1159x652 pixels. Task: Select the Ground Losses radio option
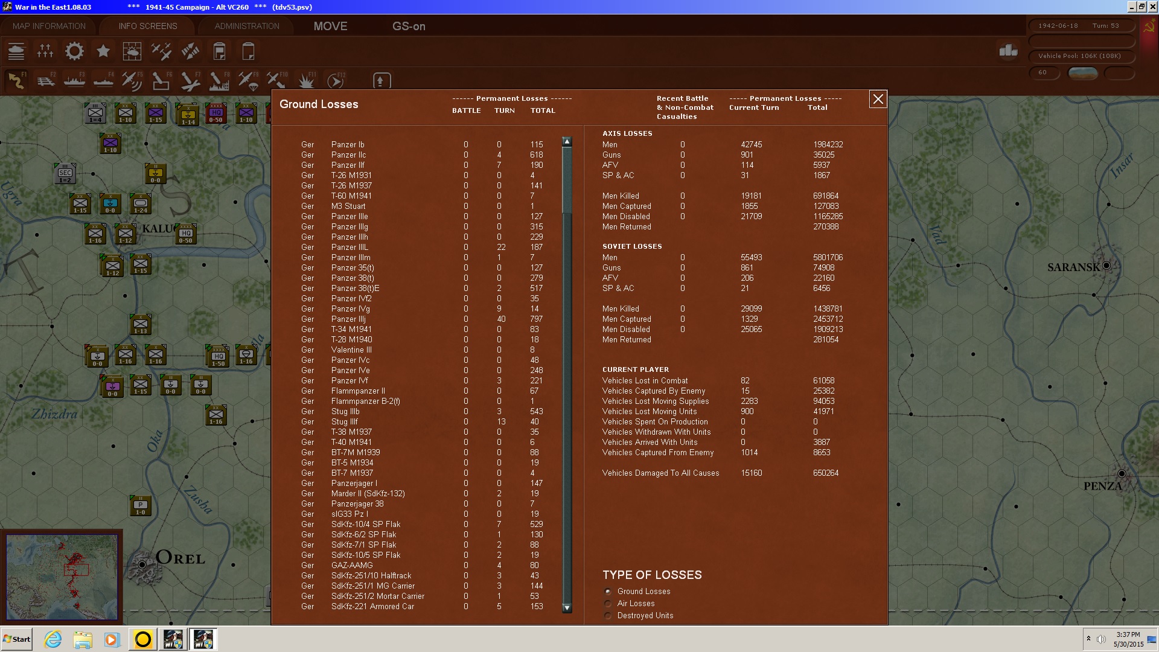(608, 592)
